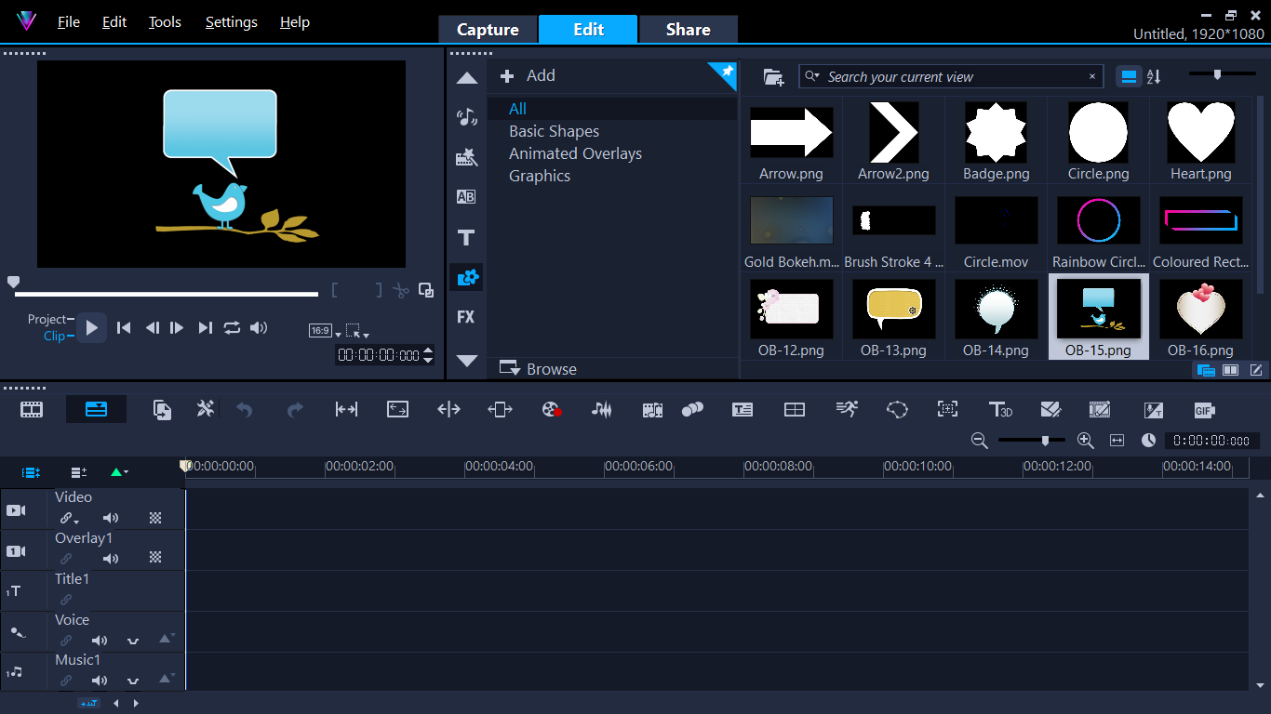The image size is (1271, 714).
Task: Click Add to create new folder
Action: (528, 76)
